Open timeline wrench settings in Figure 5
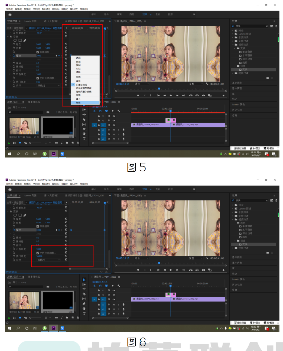Screen dimensions: 283x351 point(119,111)
